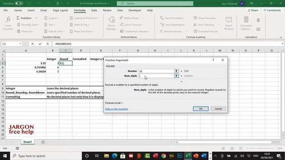Select cell A4 with 6.713456

coord(26,67)
